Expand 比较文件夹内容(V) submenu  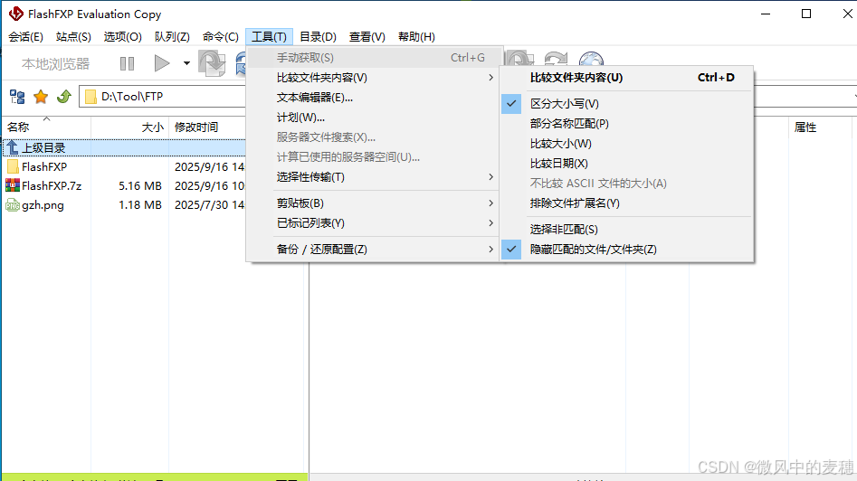coord(374,78)
